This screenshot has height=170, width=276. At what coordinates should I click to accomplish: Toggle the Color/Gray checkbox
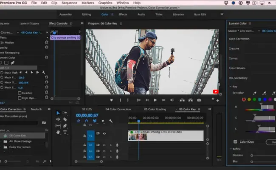(235, 142)
